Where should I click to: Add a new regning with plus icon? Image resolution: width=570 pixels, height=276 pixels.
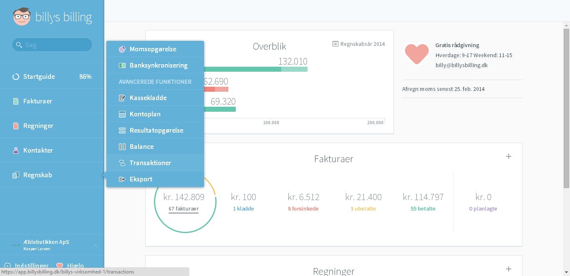(509, 269)
